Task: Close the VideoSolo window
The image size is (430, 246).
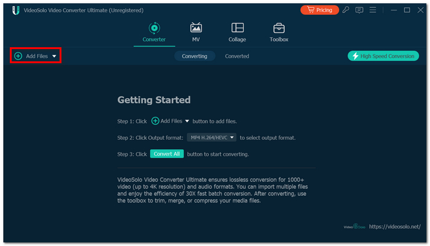Action: (x=420, y=10)
